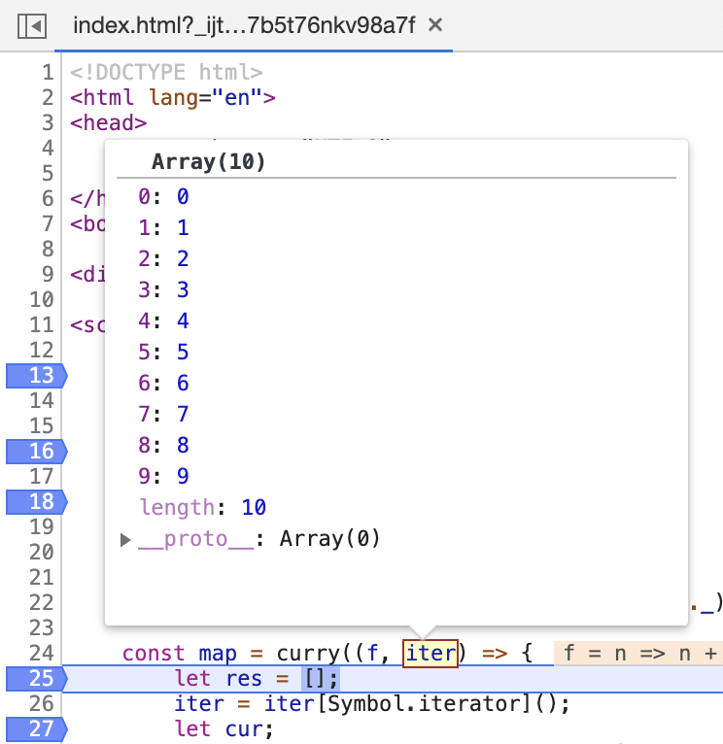Add a breakpoint at line number 24

coord(42,653)
